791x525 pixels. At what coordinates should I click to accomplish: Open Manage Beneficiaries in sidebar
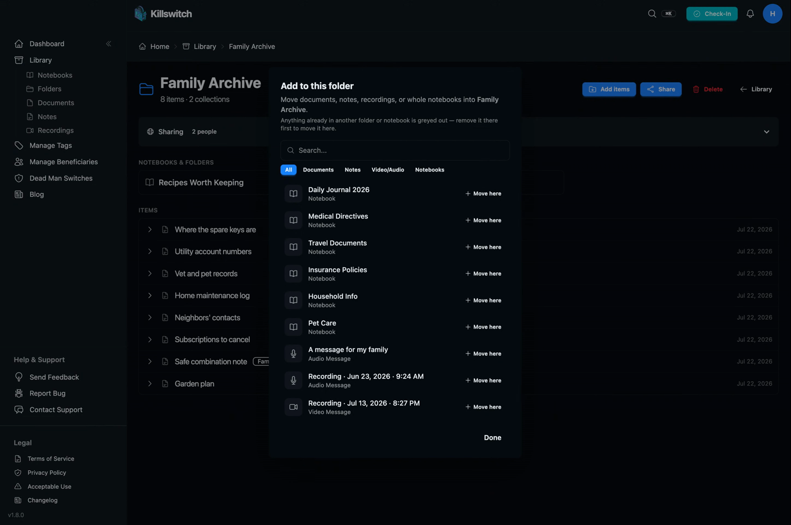click(x=63, y=162)
